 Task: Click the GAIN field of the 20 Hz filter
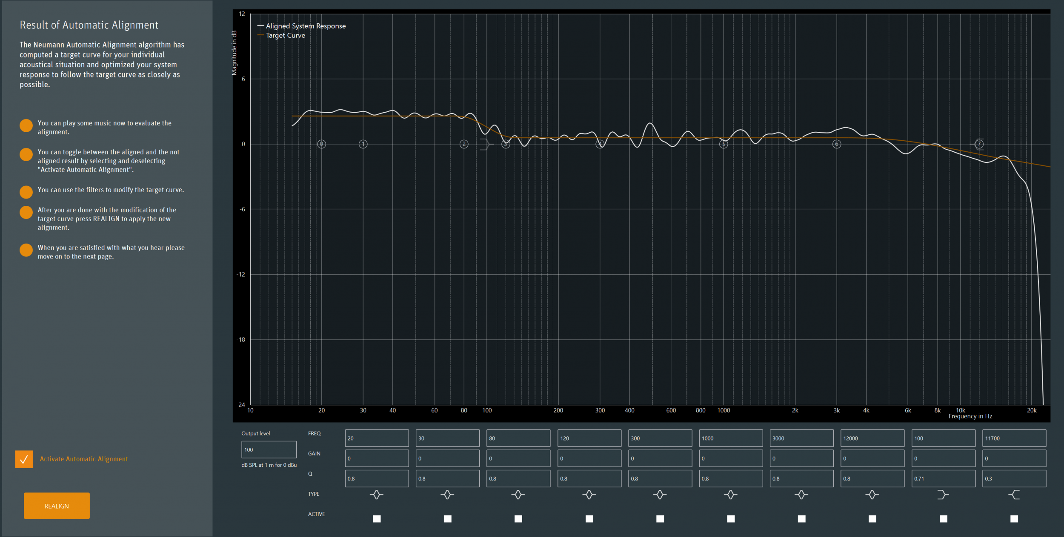(x=377, y=458)
